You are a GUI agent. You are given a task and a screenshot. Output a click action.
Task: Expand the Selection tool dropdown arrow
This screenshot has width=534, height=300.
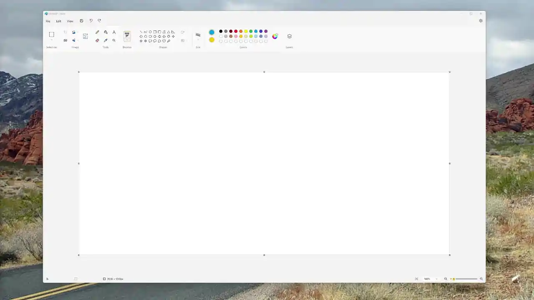(51, 40)
